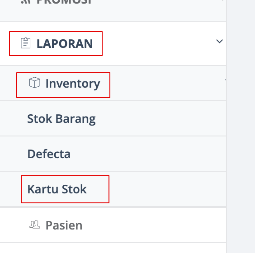Image resolution: width=255 pixels, height=253 pixels.
Task: Choose the Kartu Stok entry
Action: pos(57,189)
